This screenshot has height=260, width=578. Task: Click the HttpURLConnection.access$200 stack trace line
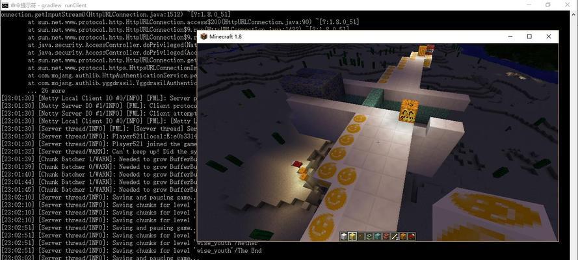tap(193, 22)
